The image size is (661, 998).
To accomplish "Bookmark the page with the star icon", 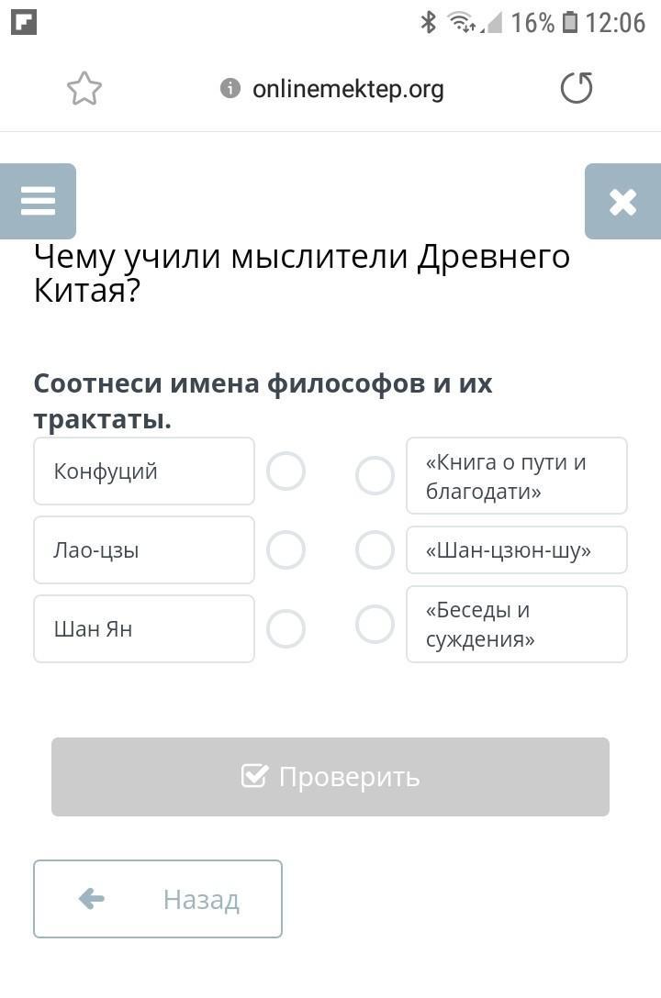I will [84, 88].
